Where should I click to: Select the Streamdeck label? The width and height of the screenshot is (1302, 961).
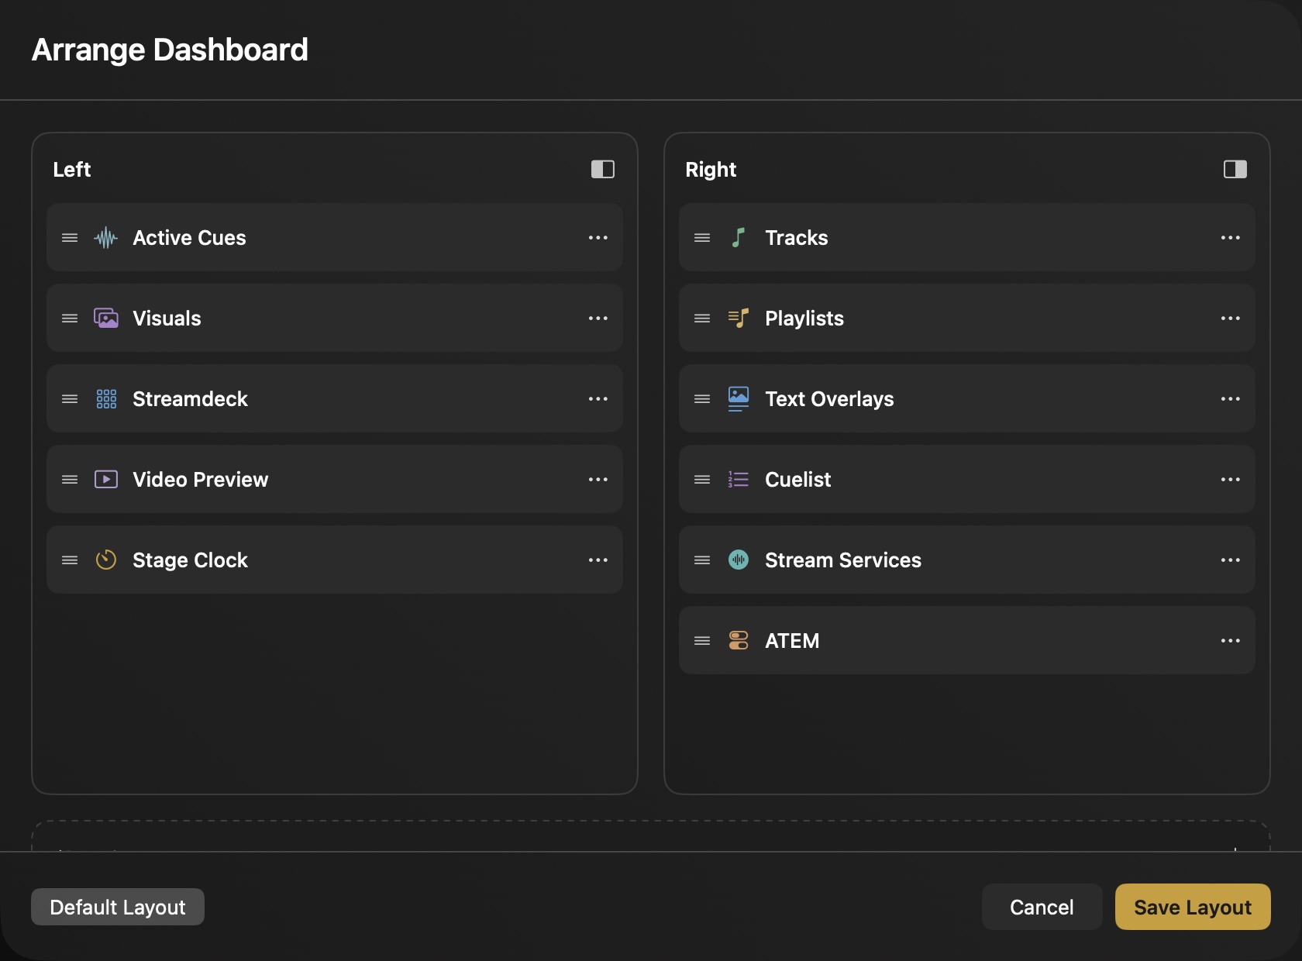tap(190, 399)
